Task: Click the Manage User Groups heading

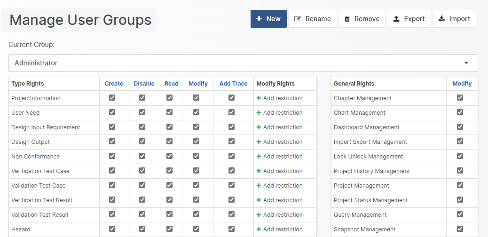Action: [80, 20]
